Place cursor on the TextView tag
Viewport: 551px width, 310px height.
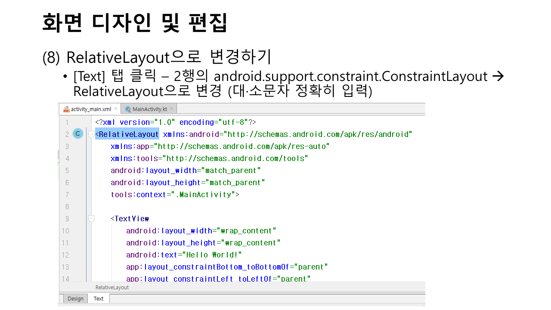131,219
